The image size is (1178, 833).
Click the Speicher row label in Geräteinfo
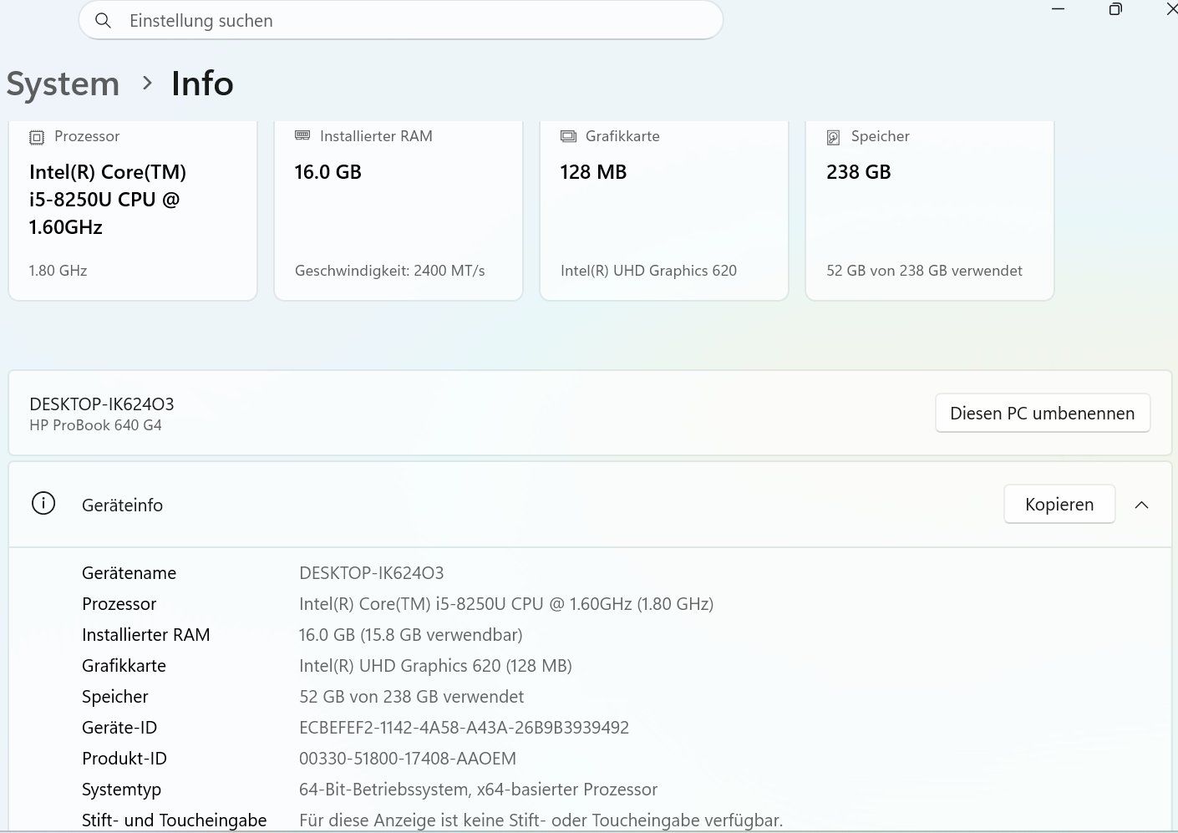coord(114,697)
